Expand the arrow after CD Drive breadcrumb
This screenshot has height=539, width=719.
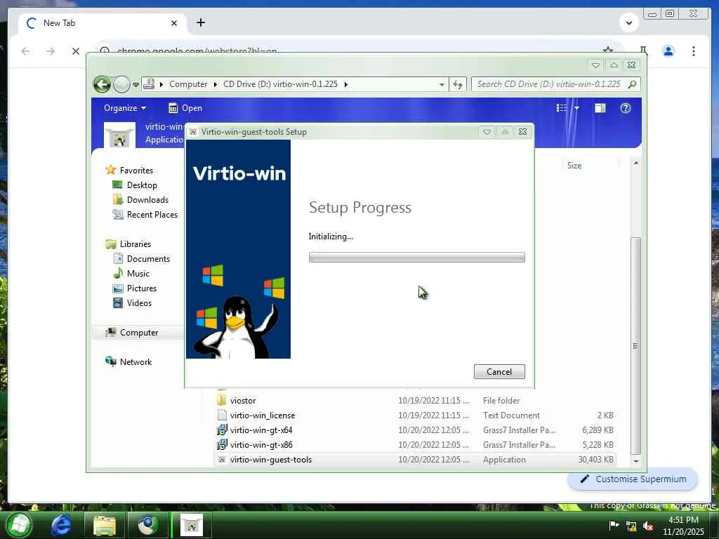345,84
